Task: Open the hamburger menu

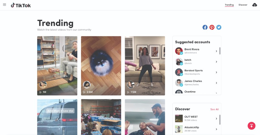Action: 4,5
